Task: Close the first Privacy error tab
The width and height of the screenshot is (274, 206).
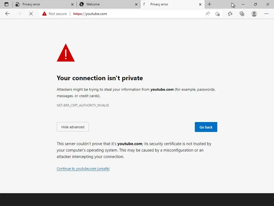Action: click(72, 4)
